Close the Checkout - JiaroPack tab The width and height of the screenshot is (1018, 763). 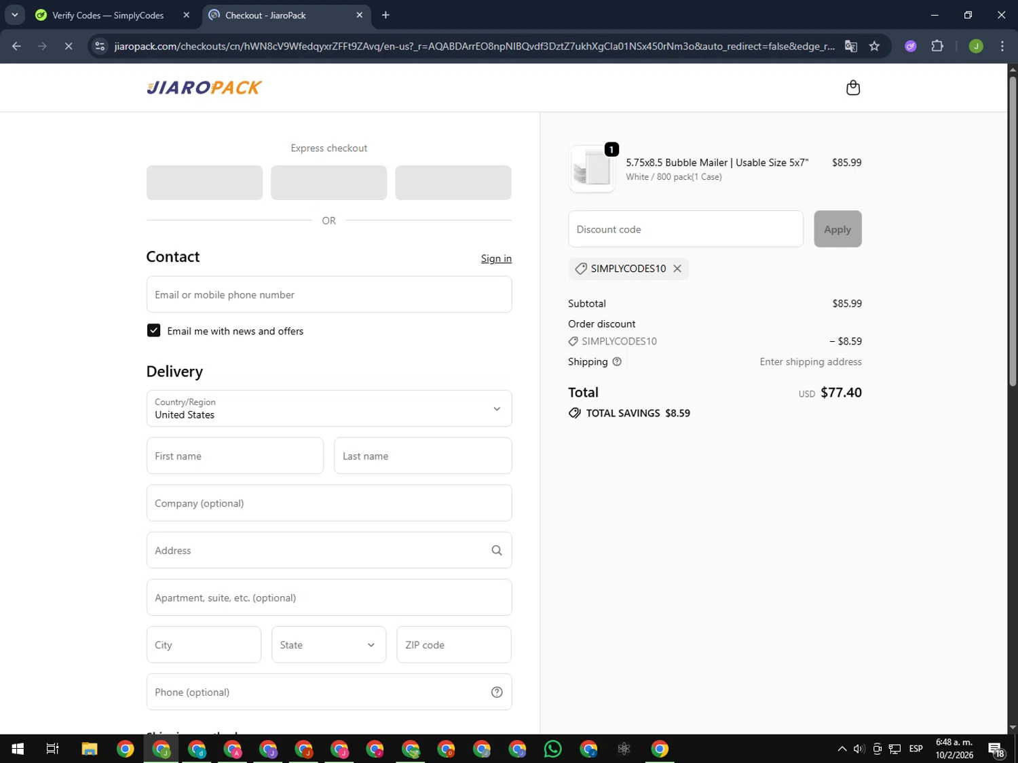click(360, 15)
